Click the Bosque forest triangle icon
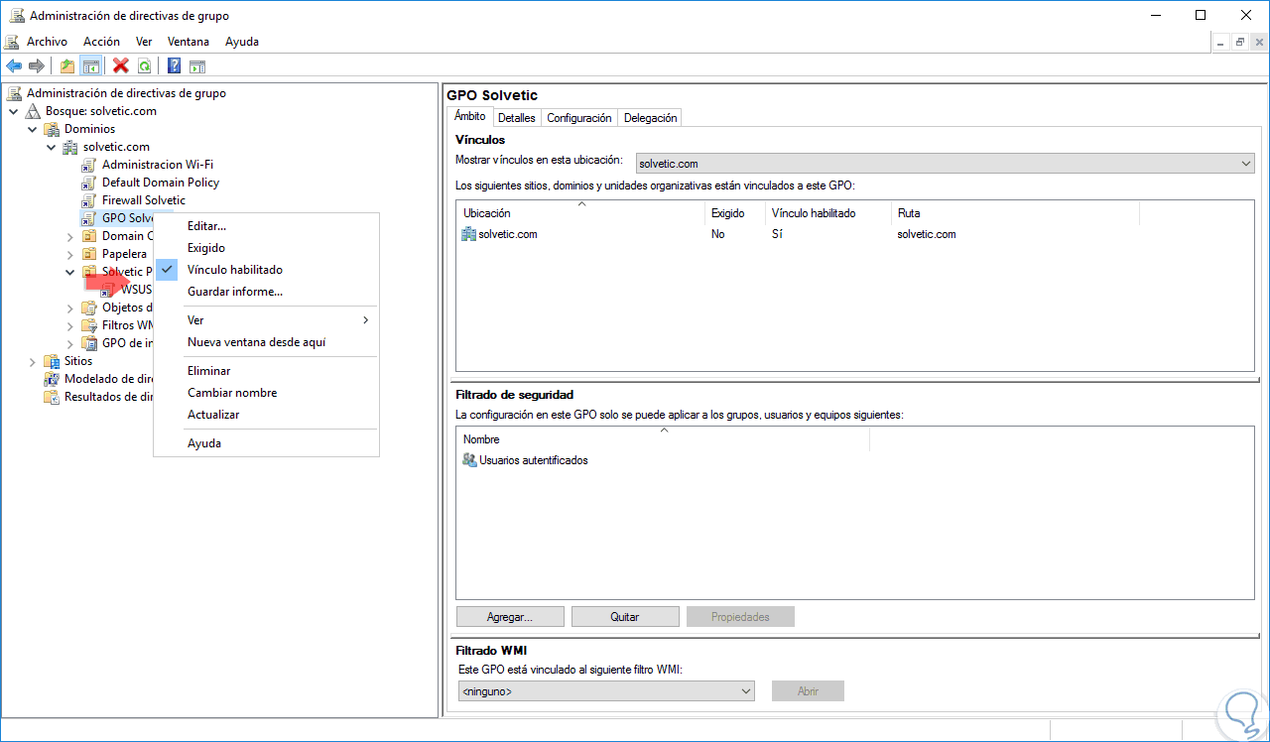Screen dimensions: 1270x742 tap(33, 111)
